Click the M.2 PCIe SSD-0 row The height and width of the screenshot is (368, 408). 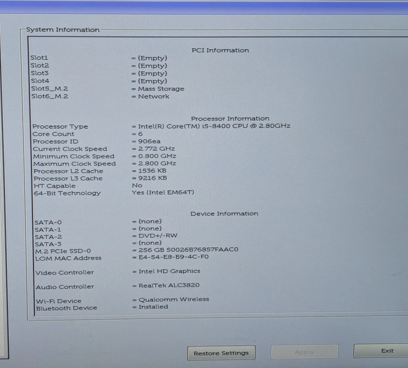point(127,250)
